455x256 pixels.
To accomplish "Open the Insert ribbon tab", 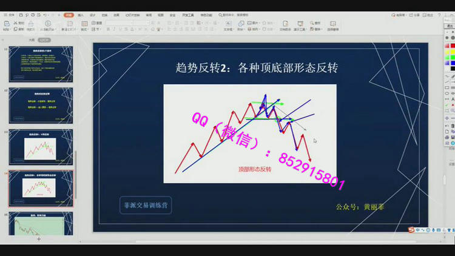I will click(x=81, y=14).
